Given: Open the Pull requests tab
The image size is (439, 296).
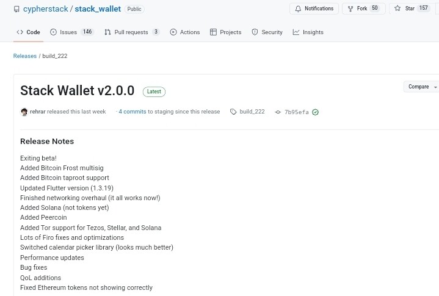Looking at the screenshot, I should (x=132, y=32).
